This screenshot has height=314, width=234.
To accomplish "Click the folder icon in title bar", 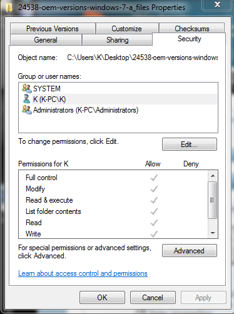I will pos(9,7).
